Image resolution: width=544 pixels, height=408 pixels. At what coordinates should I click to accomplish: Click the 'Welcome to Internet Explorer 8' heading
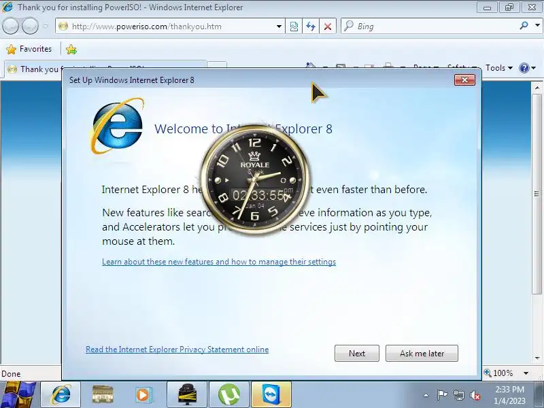[x=243, y=129]
